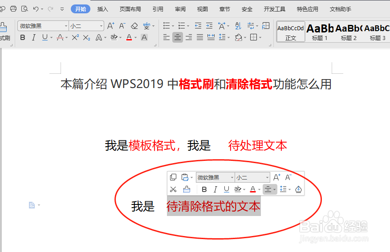Insert bulleted list from ribbon
390x252 pixels.
click(167, 26)
